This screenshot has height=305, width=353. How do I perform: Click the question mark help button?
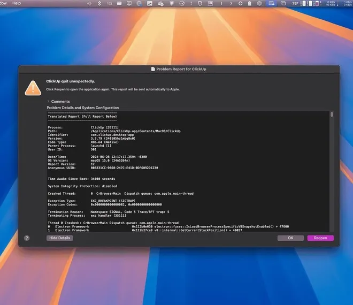click(x=27, y=238)
